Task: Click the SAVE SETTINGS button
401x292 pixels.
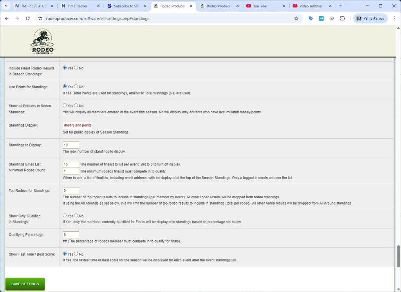Action: pyautogui.click(x=25, y=284)
